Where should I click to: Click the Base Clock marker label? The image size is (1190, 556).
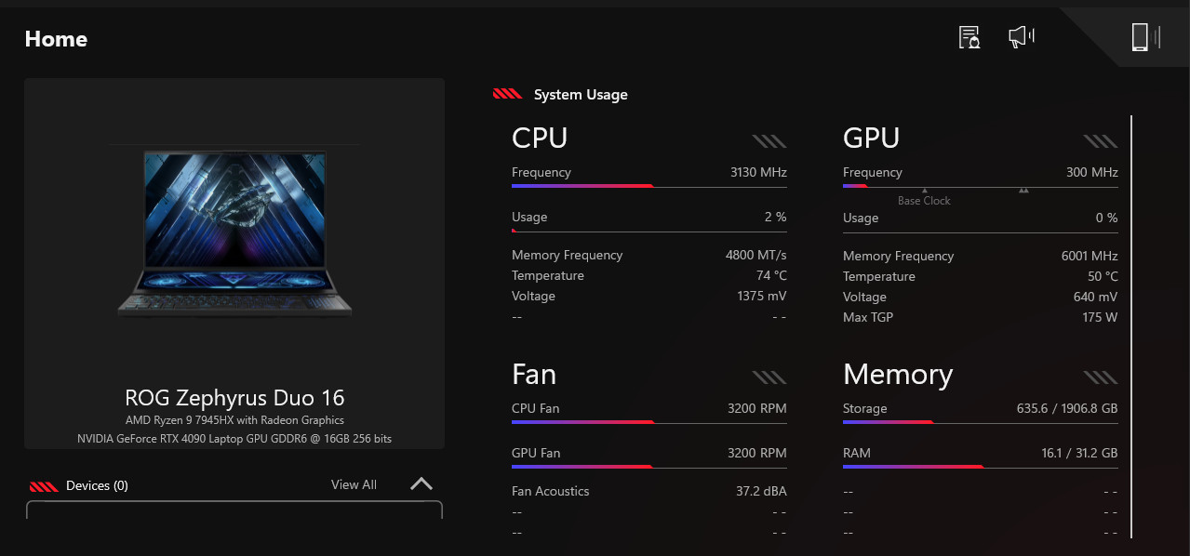(x=924, y=200)
